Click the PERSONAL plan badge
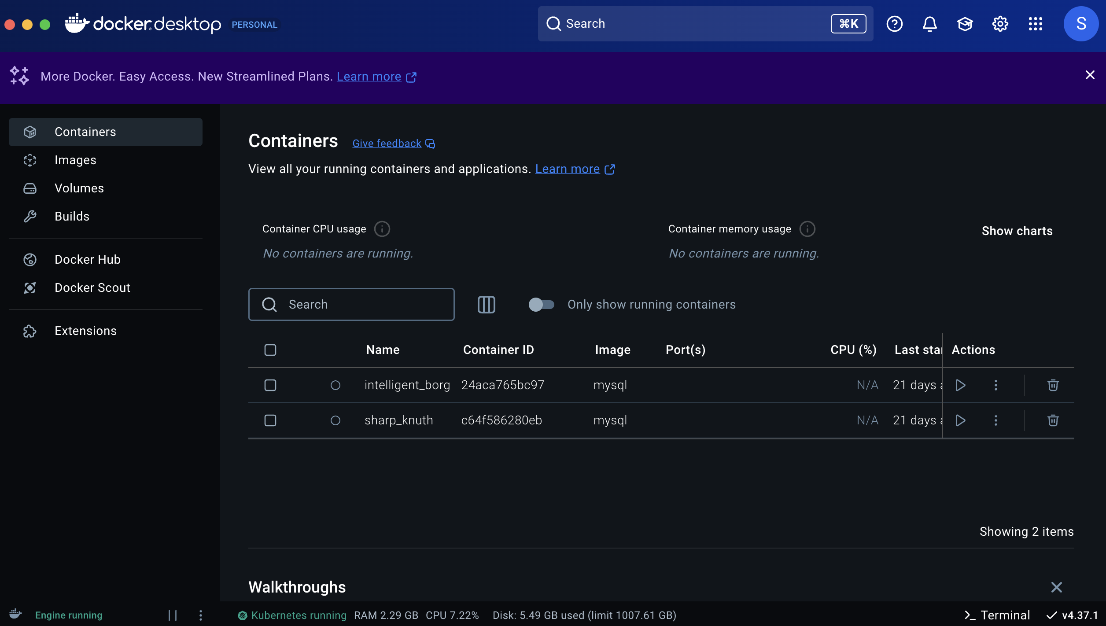 [254, 25]
